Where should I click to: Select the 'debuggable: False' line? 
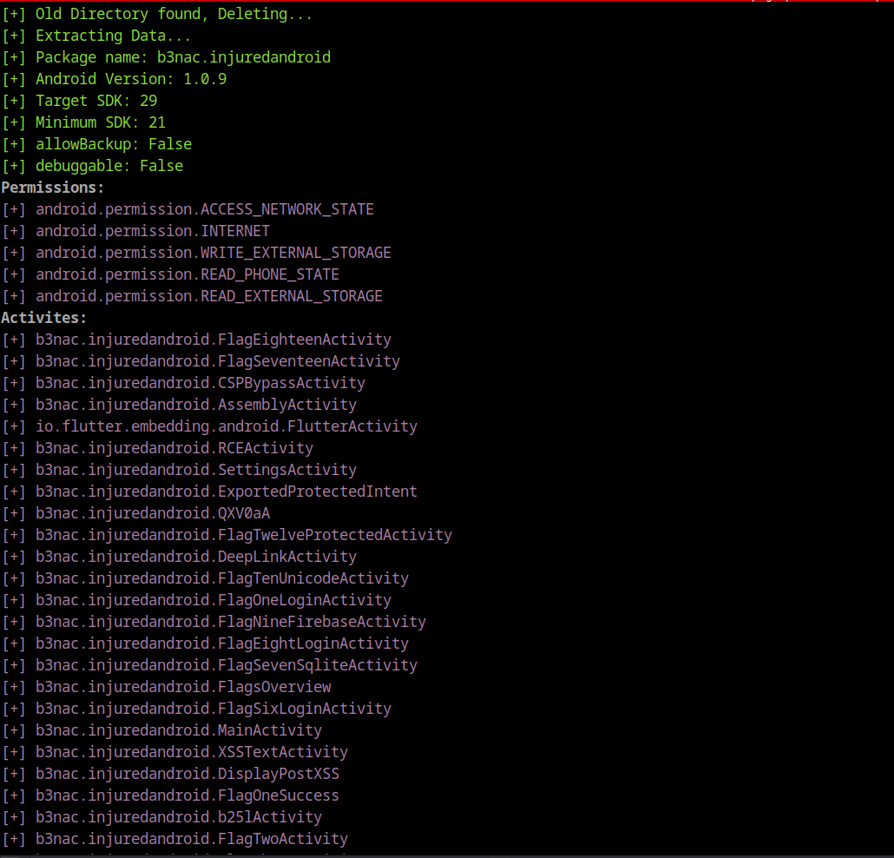click(92, 166)
